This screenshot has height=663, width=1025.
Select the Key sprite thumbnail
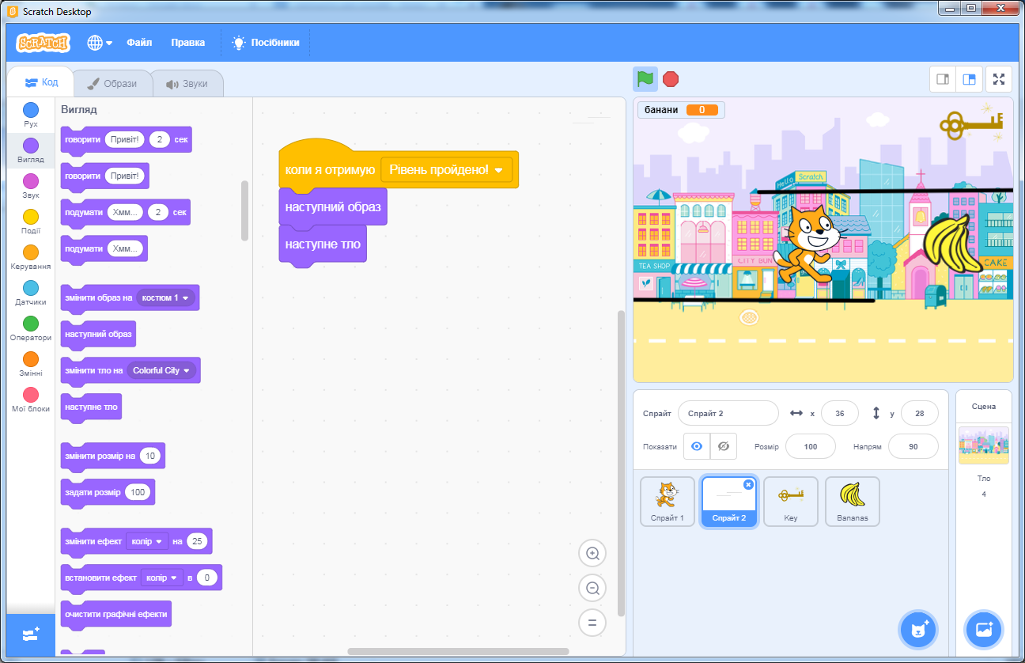tap(790, 501)
